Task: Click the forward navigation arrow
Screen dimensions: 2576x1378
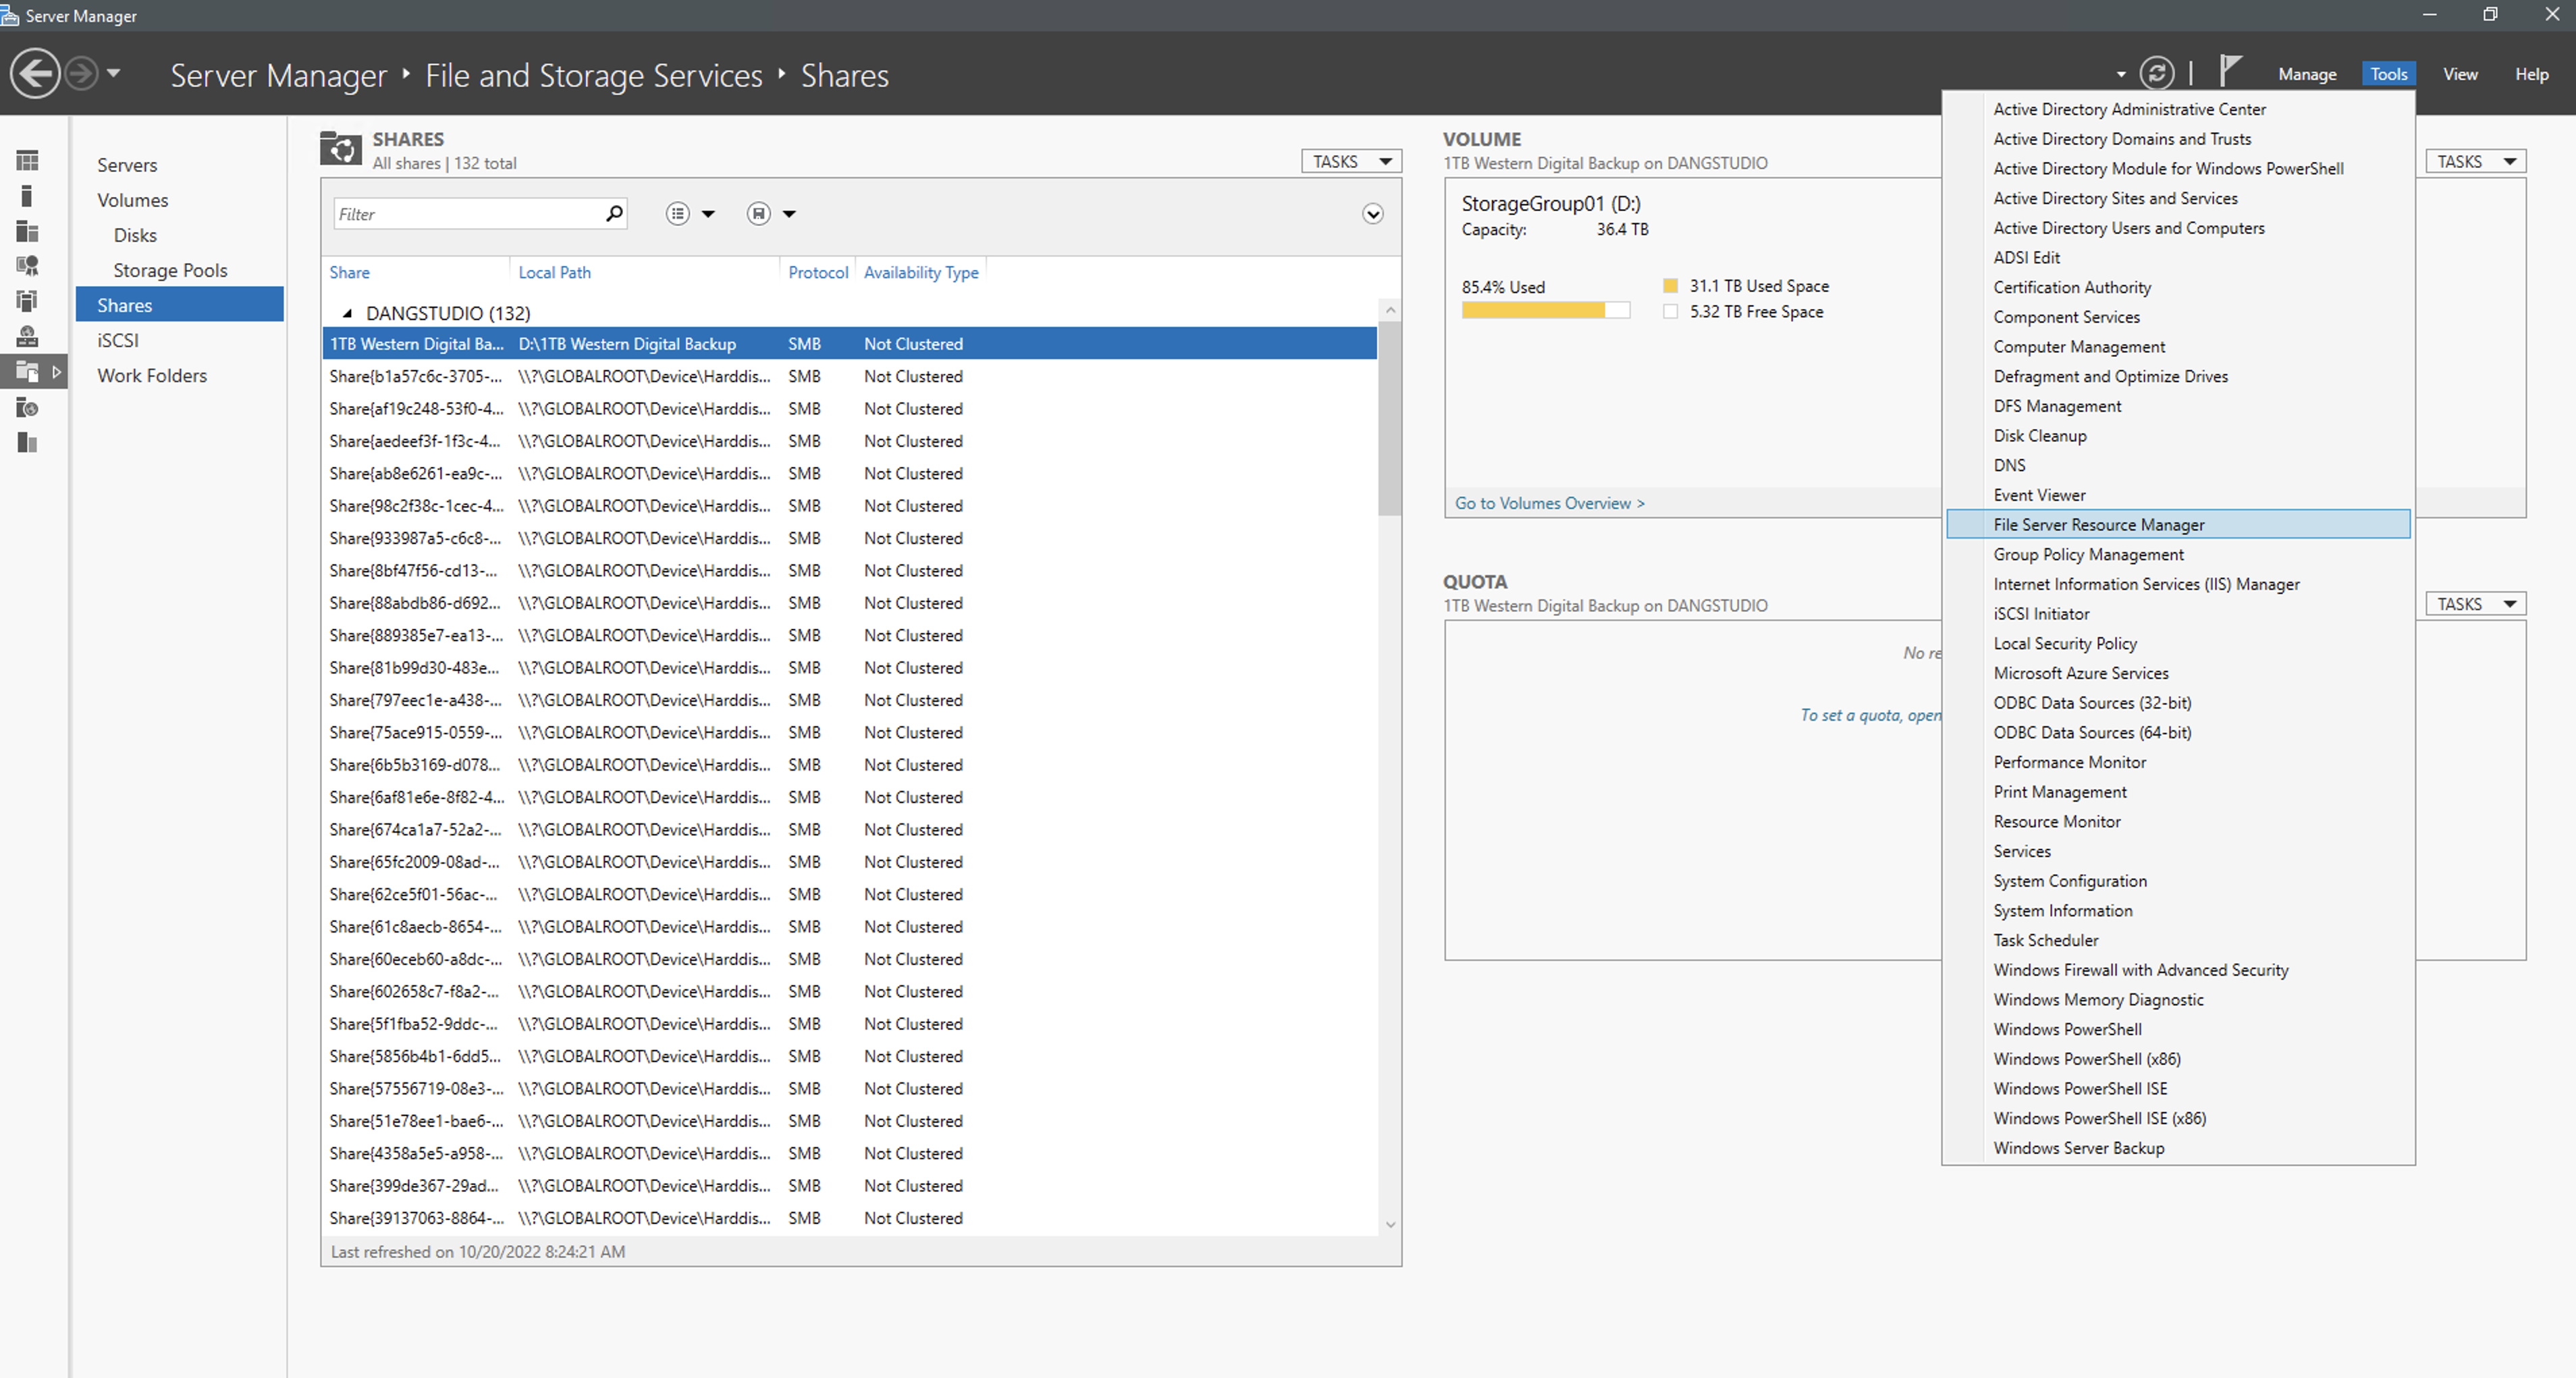Action: pos(82,74)
